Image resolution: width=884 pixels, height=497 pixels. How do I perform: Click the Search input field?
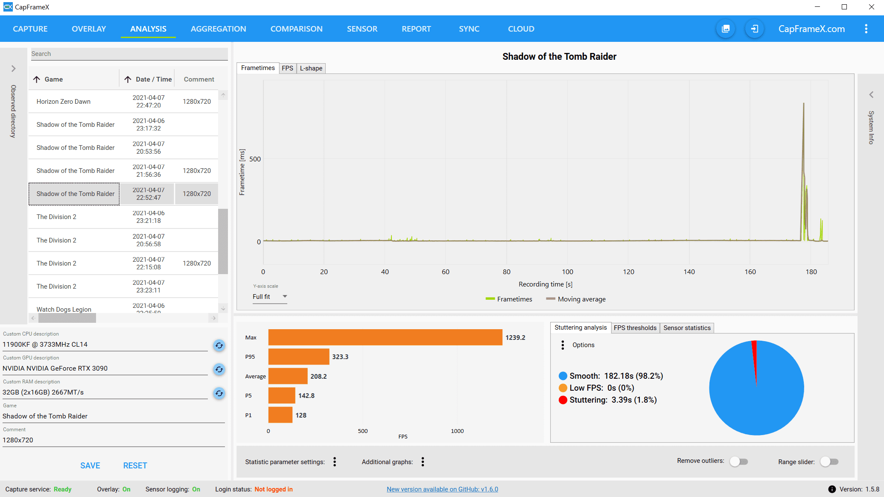[129, 54]
